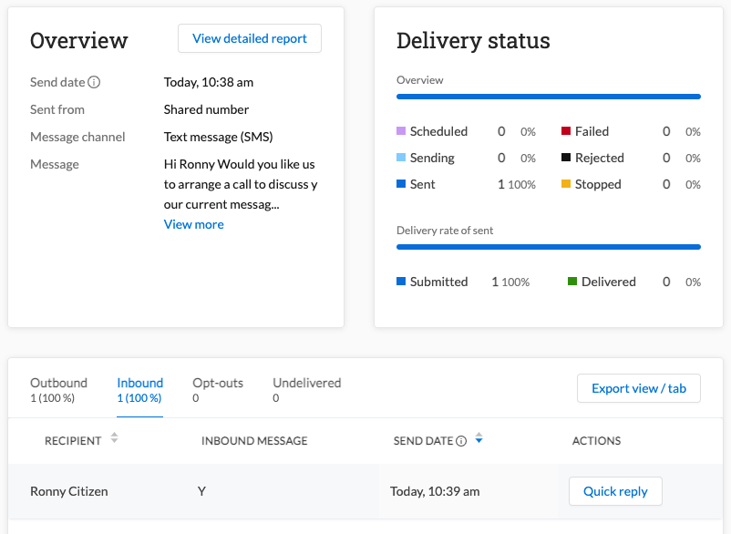Sort the Recipient column

point(113,437)
